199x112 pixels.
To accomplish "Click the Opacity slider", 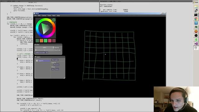I will [44, 48].
